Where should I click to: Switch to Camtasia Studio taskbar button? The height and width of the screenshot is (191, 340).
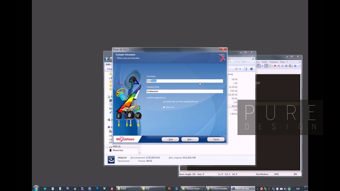pyautogui.click(x=193, y=189)
